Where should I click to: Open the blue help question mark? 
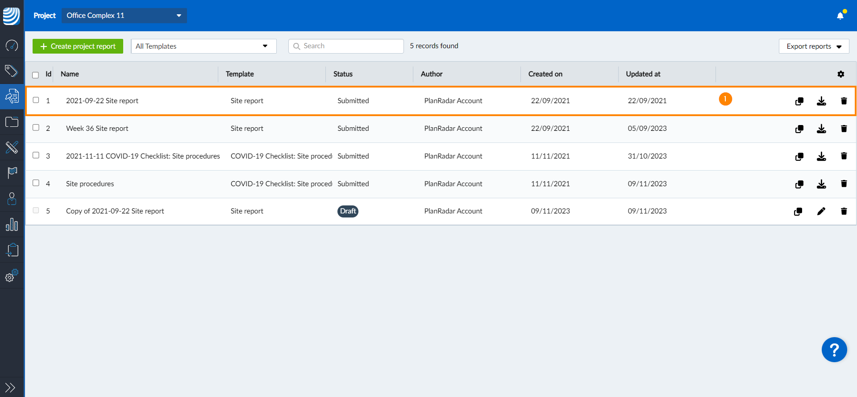pos(834,350)
